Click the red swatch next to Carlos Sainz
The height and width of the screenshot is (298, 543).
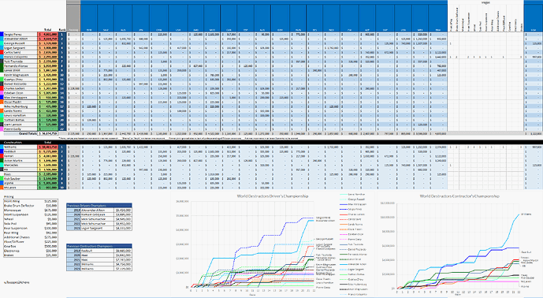point(2,53)
